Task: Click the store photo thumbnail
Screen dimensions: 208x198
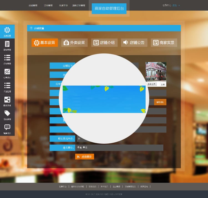Action: click(156, 71)
